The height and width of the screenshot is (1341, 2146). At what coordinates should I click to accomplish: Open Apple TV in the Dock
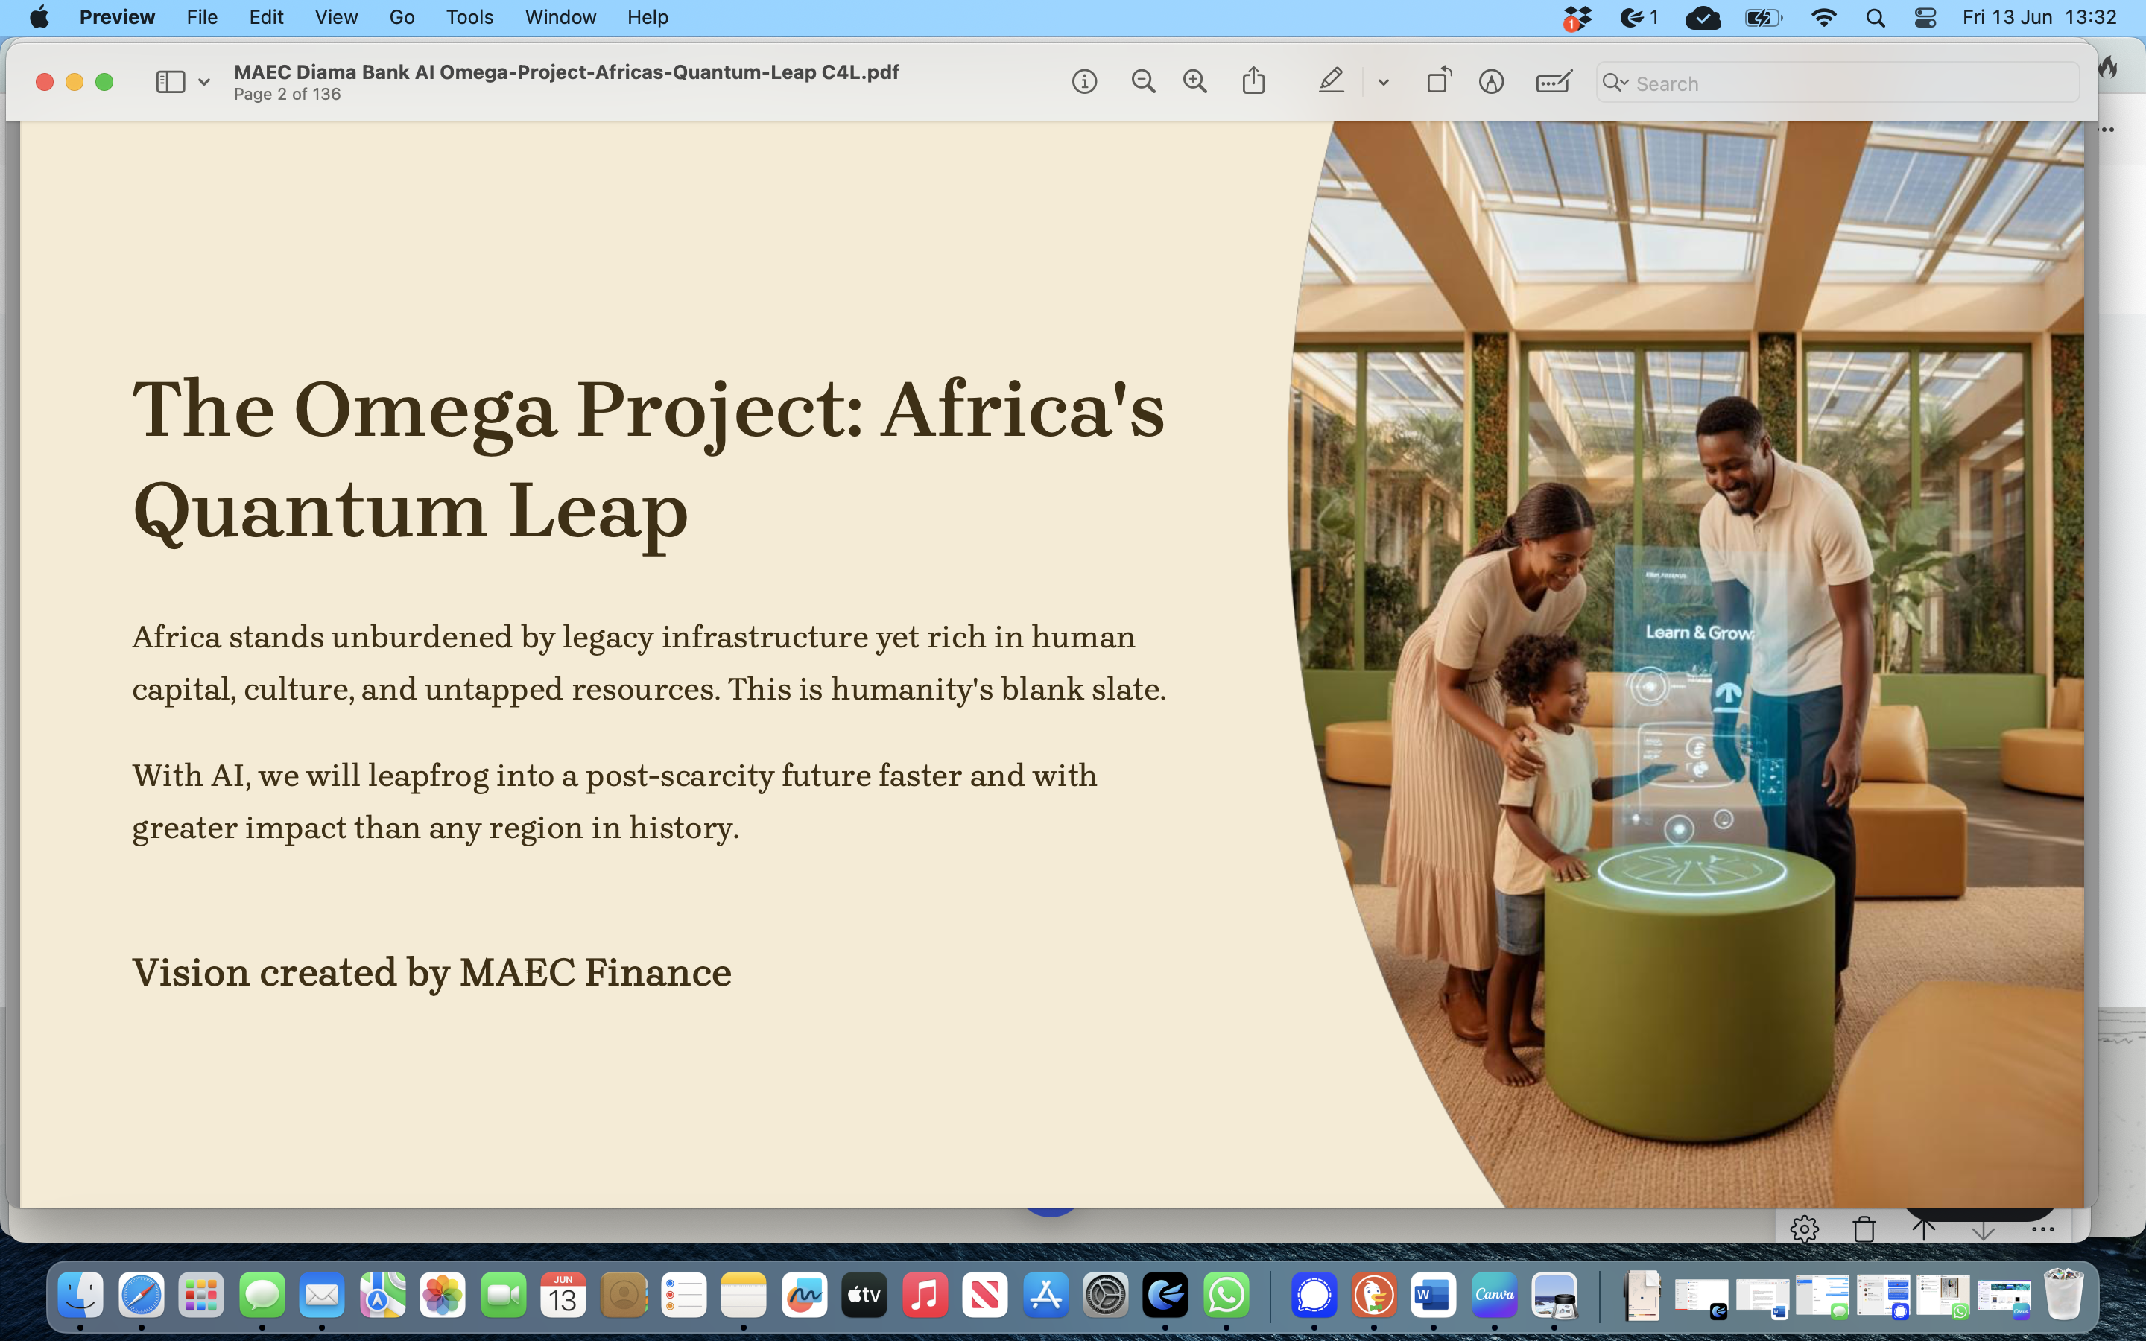[x=864, y=1295]
